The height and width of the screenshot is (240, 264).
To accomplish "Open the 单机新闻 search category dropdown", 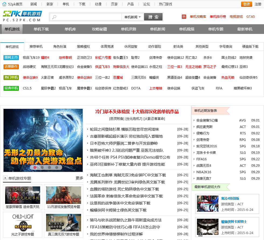I will pos(133,17).
